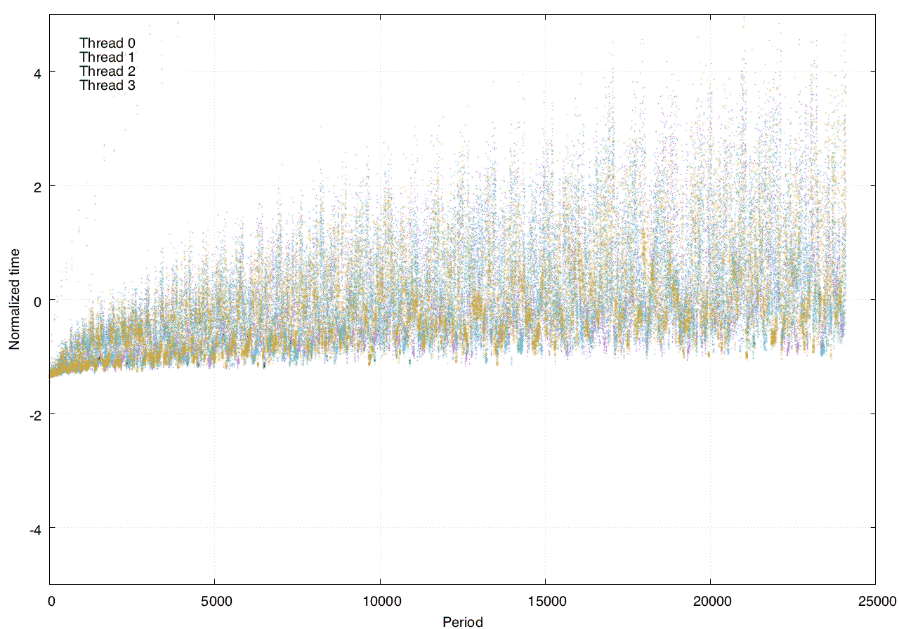Click the Thread 2 legend label
Viewport: 899px width, 629px height.
pyautogui.click(x=107, y=72)
